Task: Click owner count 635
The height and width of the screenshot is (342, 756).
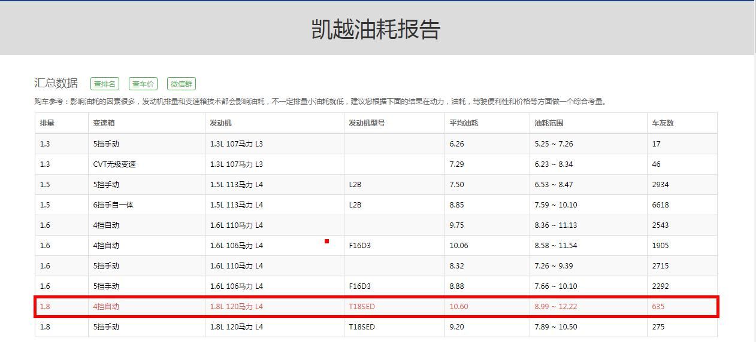Action: (658, 306)
